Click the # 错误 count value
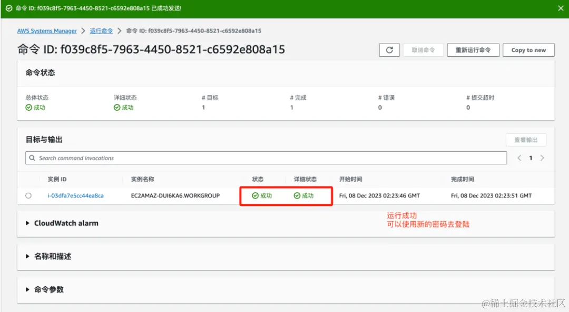This screenshot has height=312, width=569. point(380,108)
